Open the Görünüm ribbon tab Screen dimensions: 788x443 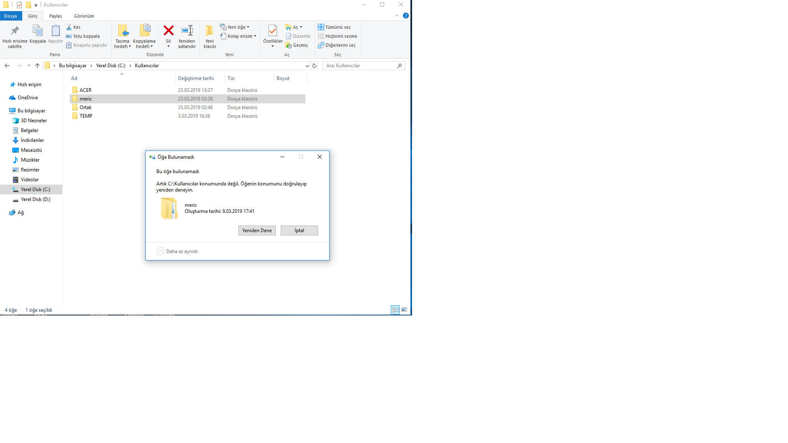point(84,16)
